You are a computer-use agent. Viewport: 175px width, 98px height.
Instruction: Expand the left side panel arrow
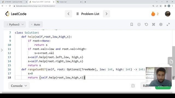[x=2, y=50]
